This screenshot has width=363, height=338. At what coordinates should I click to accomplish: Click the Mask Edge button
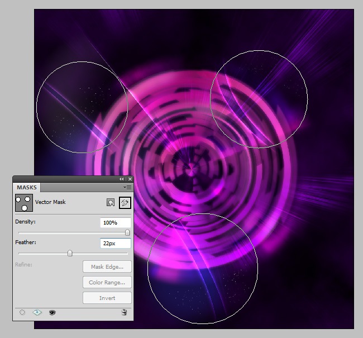click(x=107, y=267)
